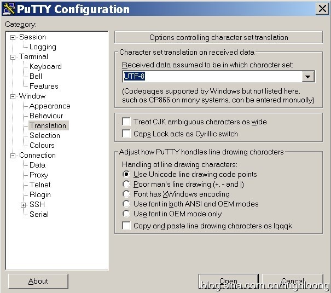Viewport: 331px width, 293px height.
Task: Expand the SSH tree node
Action: coord(24,205)
